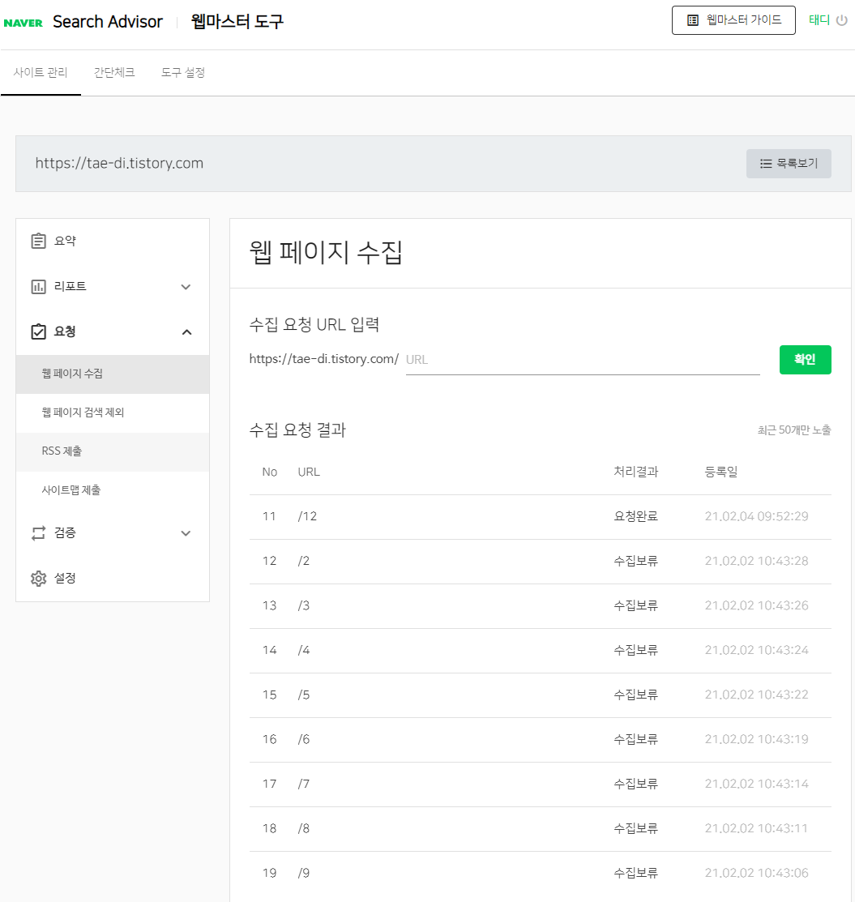The width and height of the screenshot is (855, 902).
Task: Click the 목록보기 site list button
Action: (789, 164)
